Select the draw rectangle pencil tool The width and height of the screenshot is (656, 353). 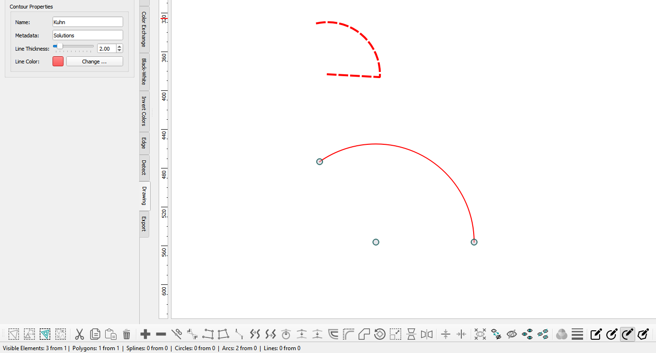pyautogui.click(x=596, y=335)
